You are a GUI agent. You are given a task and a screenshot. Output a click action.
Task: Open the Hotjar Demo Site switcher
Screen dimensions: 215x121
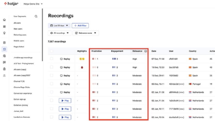[x=33, y=4]
